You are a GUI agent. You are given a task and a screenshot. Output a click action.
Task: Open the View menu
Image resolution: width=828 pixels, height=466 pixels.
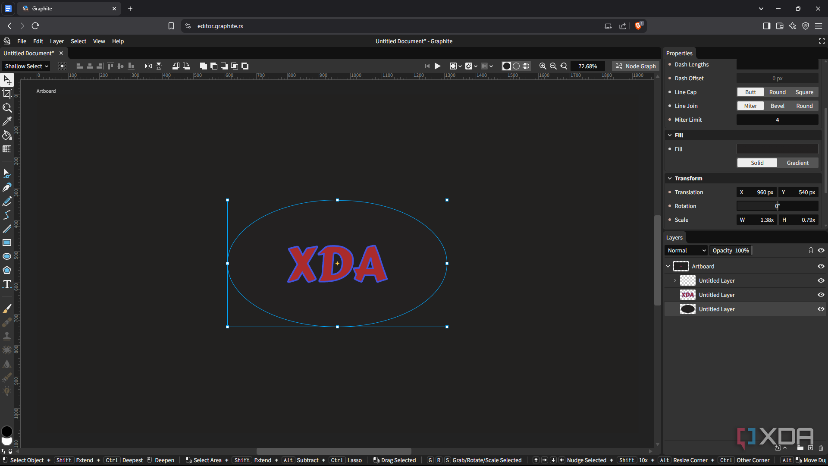pos(99,41)
